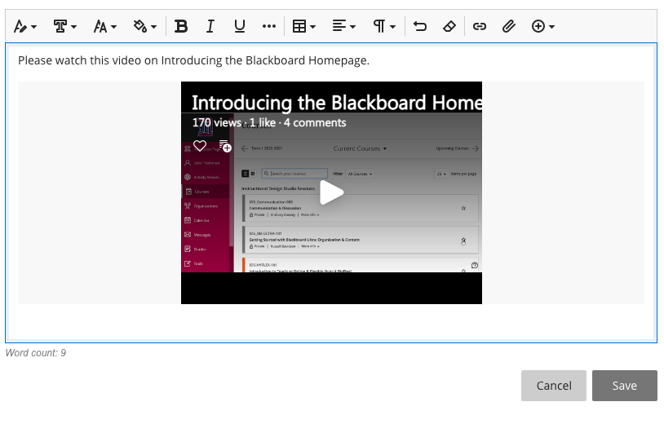The image size is (664, 424).
Task: Click the Word count: 9 label
Action: click(36, 353)
